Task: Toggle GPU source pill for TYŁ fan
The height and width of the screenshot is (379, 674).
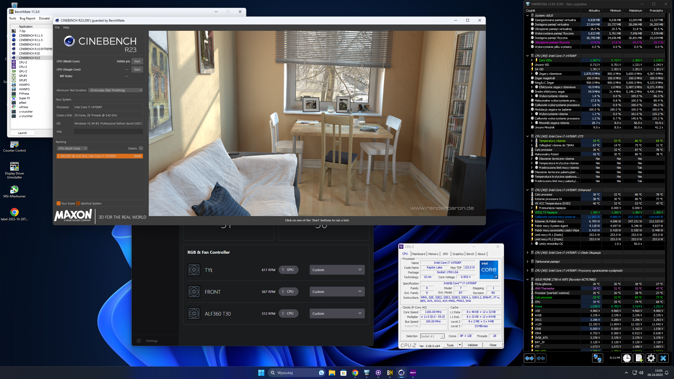Action: (x=288, y=270)
